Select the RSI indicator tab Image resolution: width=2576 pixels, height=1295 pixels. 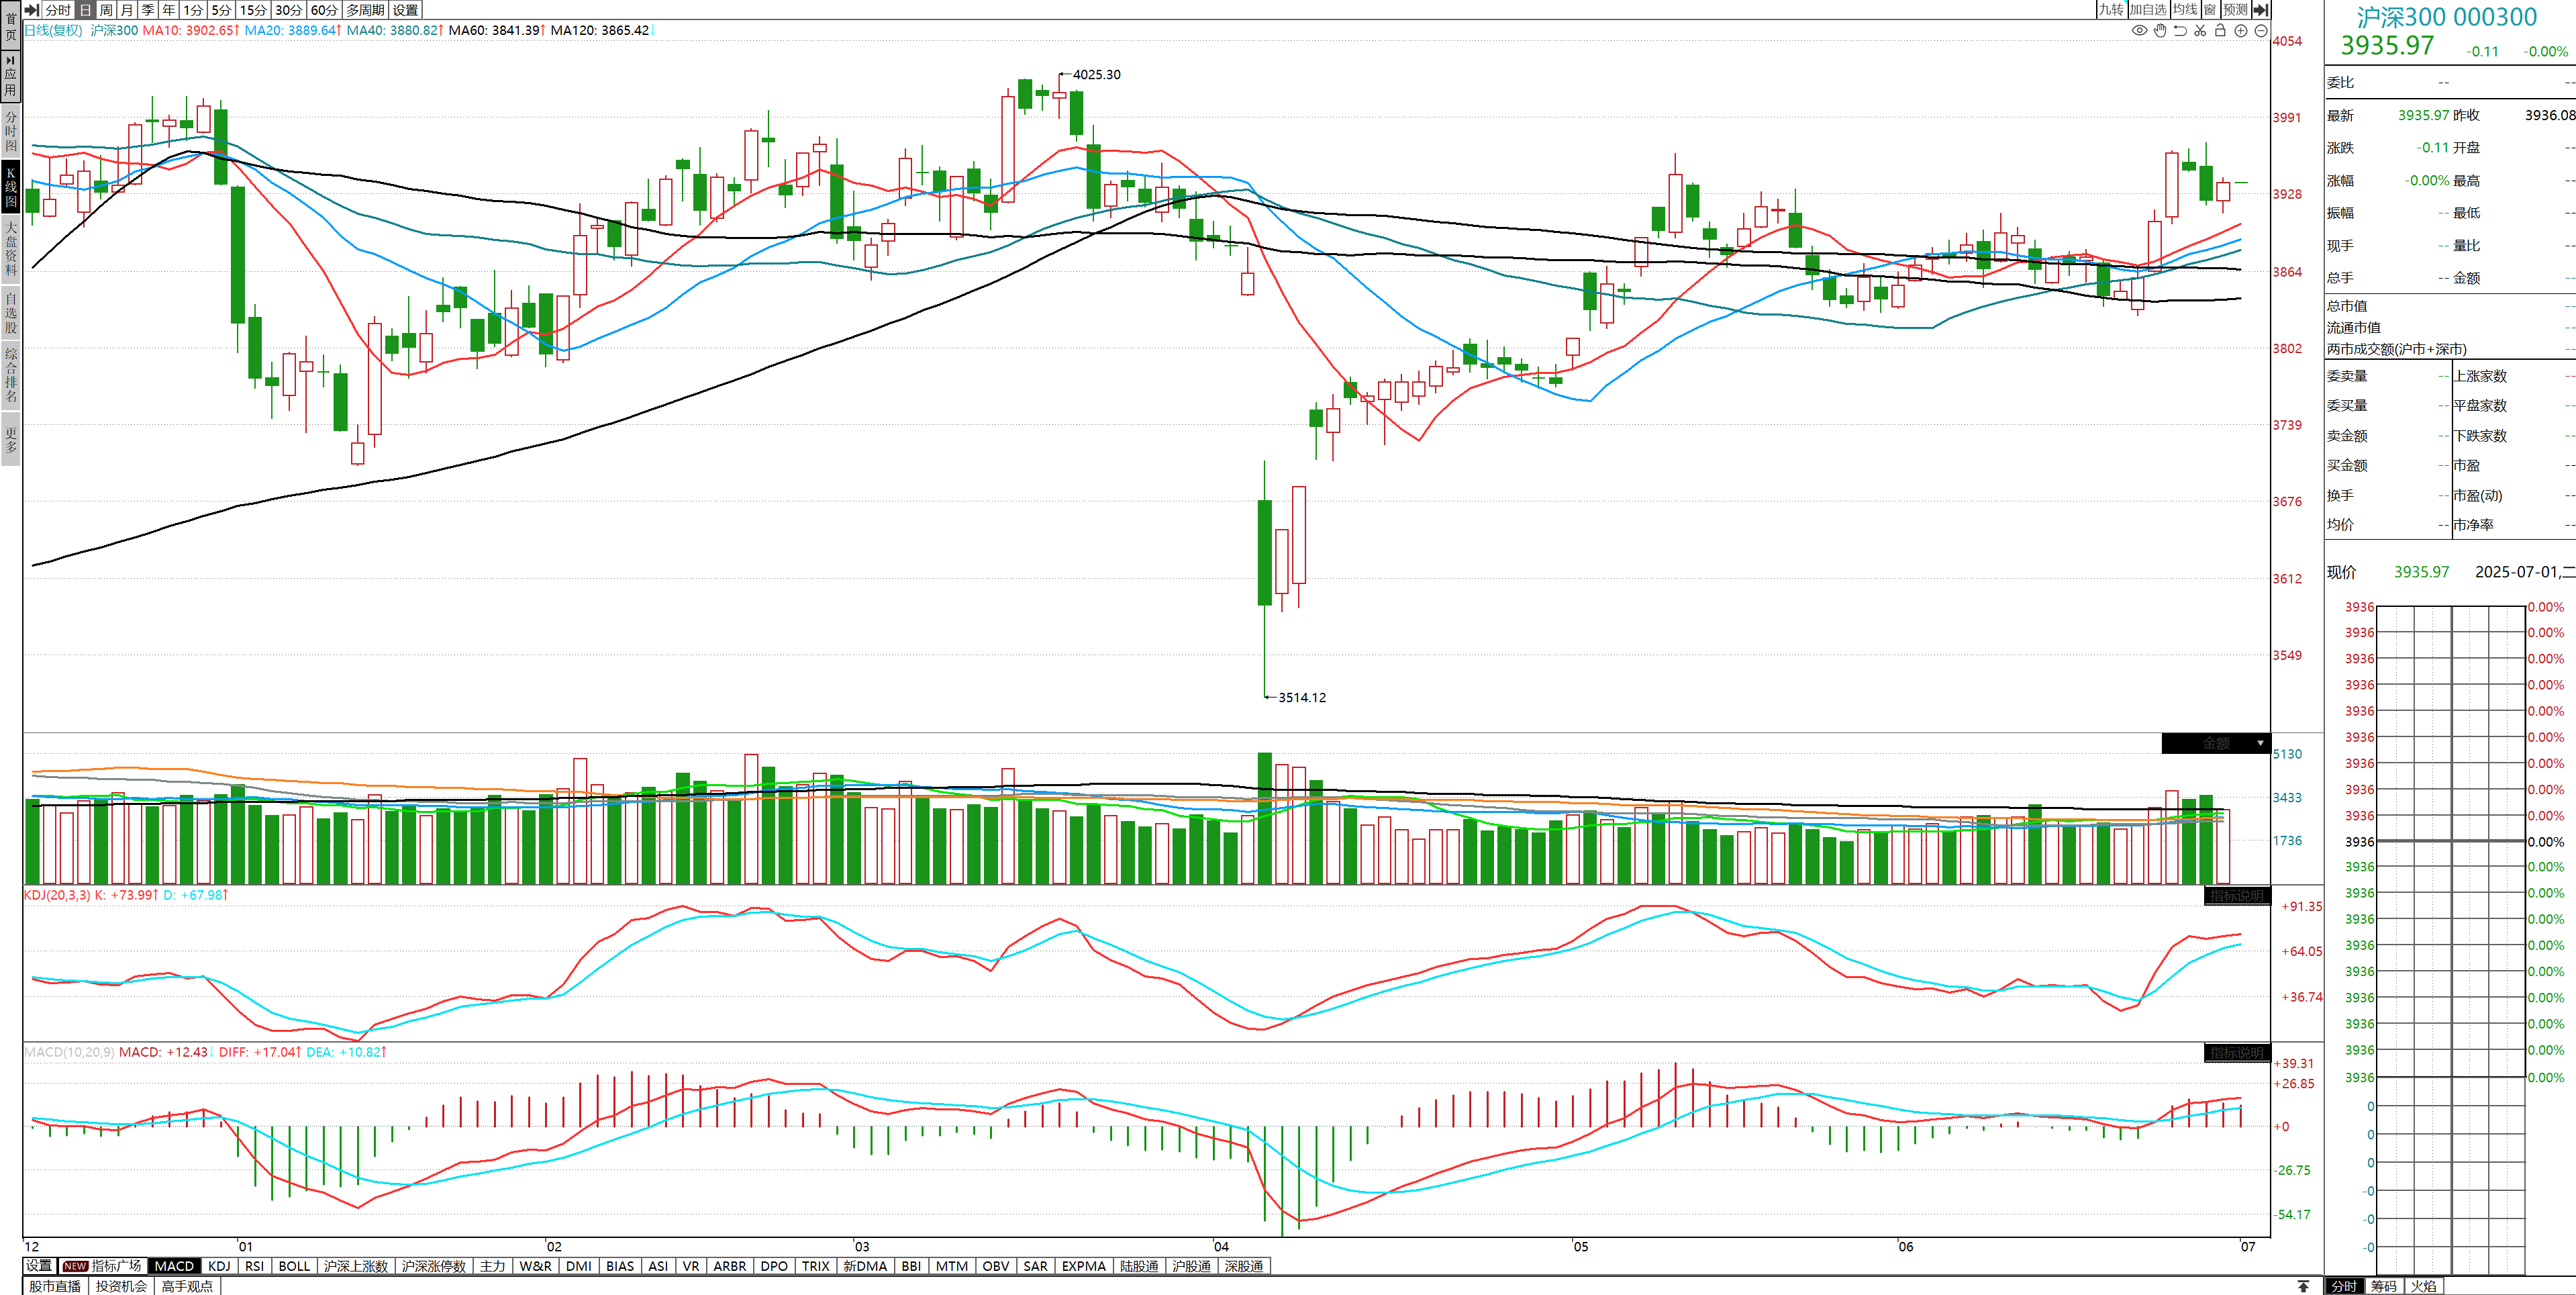coord(255,1266)
